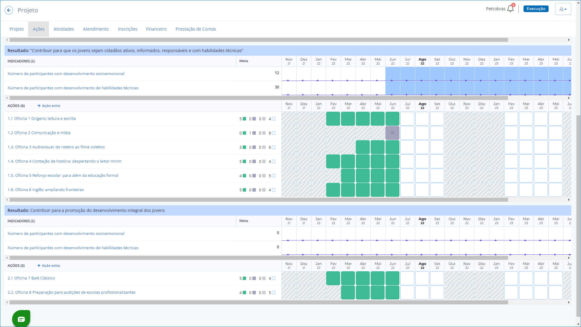Open the Financeiro tab

156,29
